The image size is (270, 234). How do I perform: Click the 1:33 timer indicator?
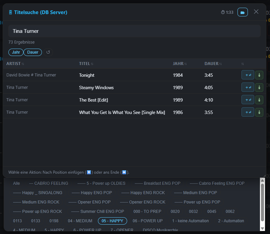coord(227,12)
